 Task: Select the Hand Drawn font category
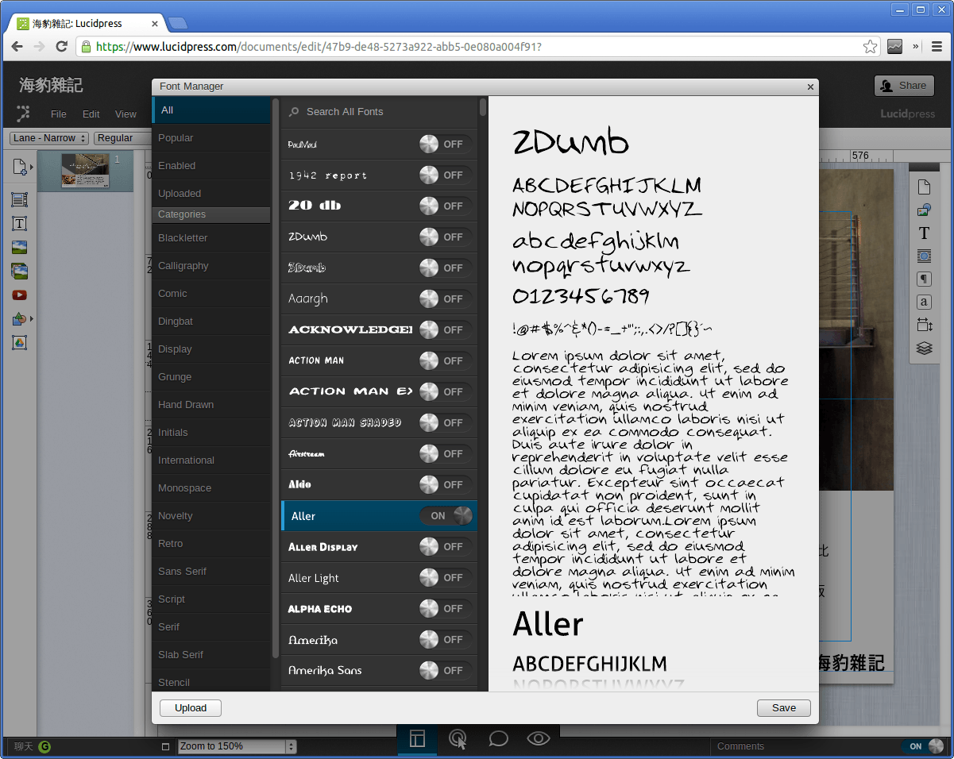pos(185,404)
